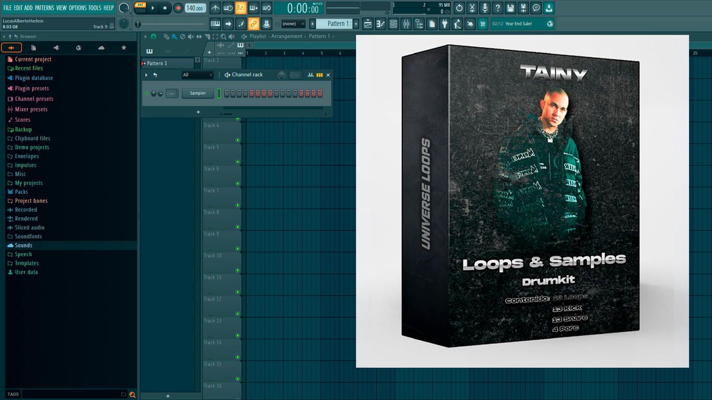Click the song position slider handle

click(x=138, y=24)
